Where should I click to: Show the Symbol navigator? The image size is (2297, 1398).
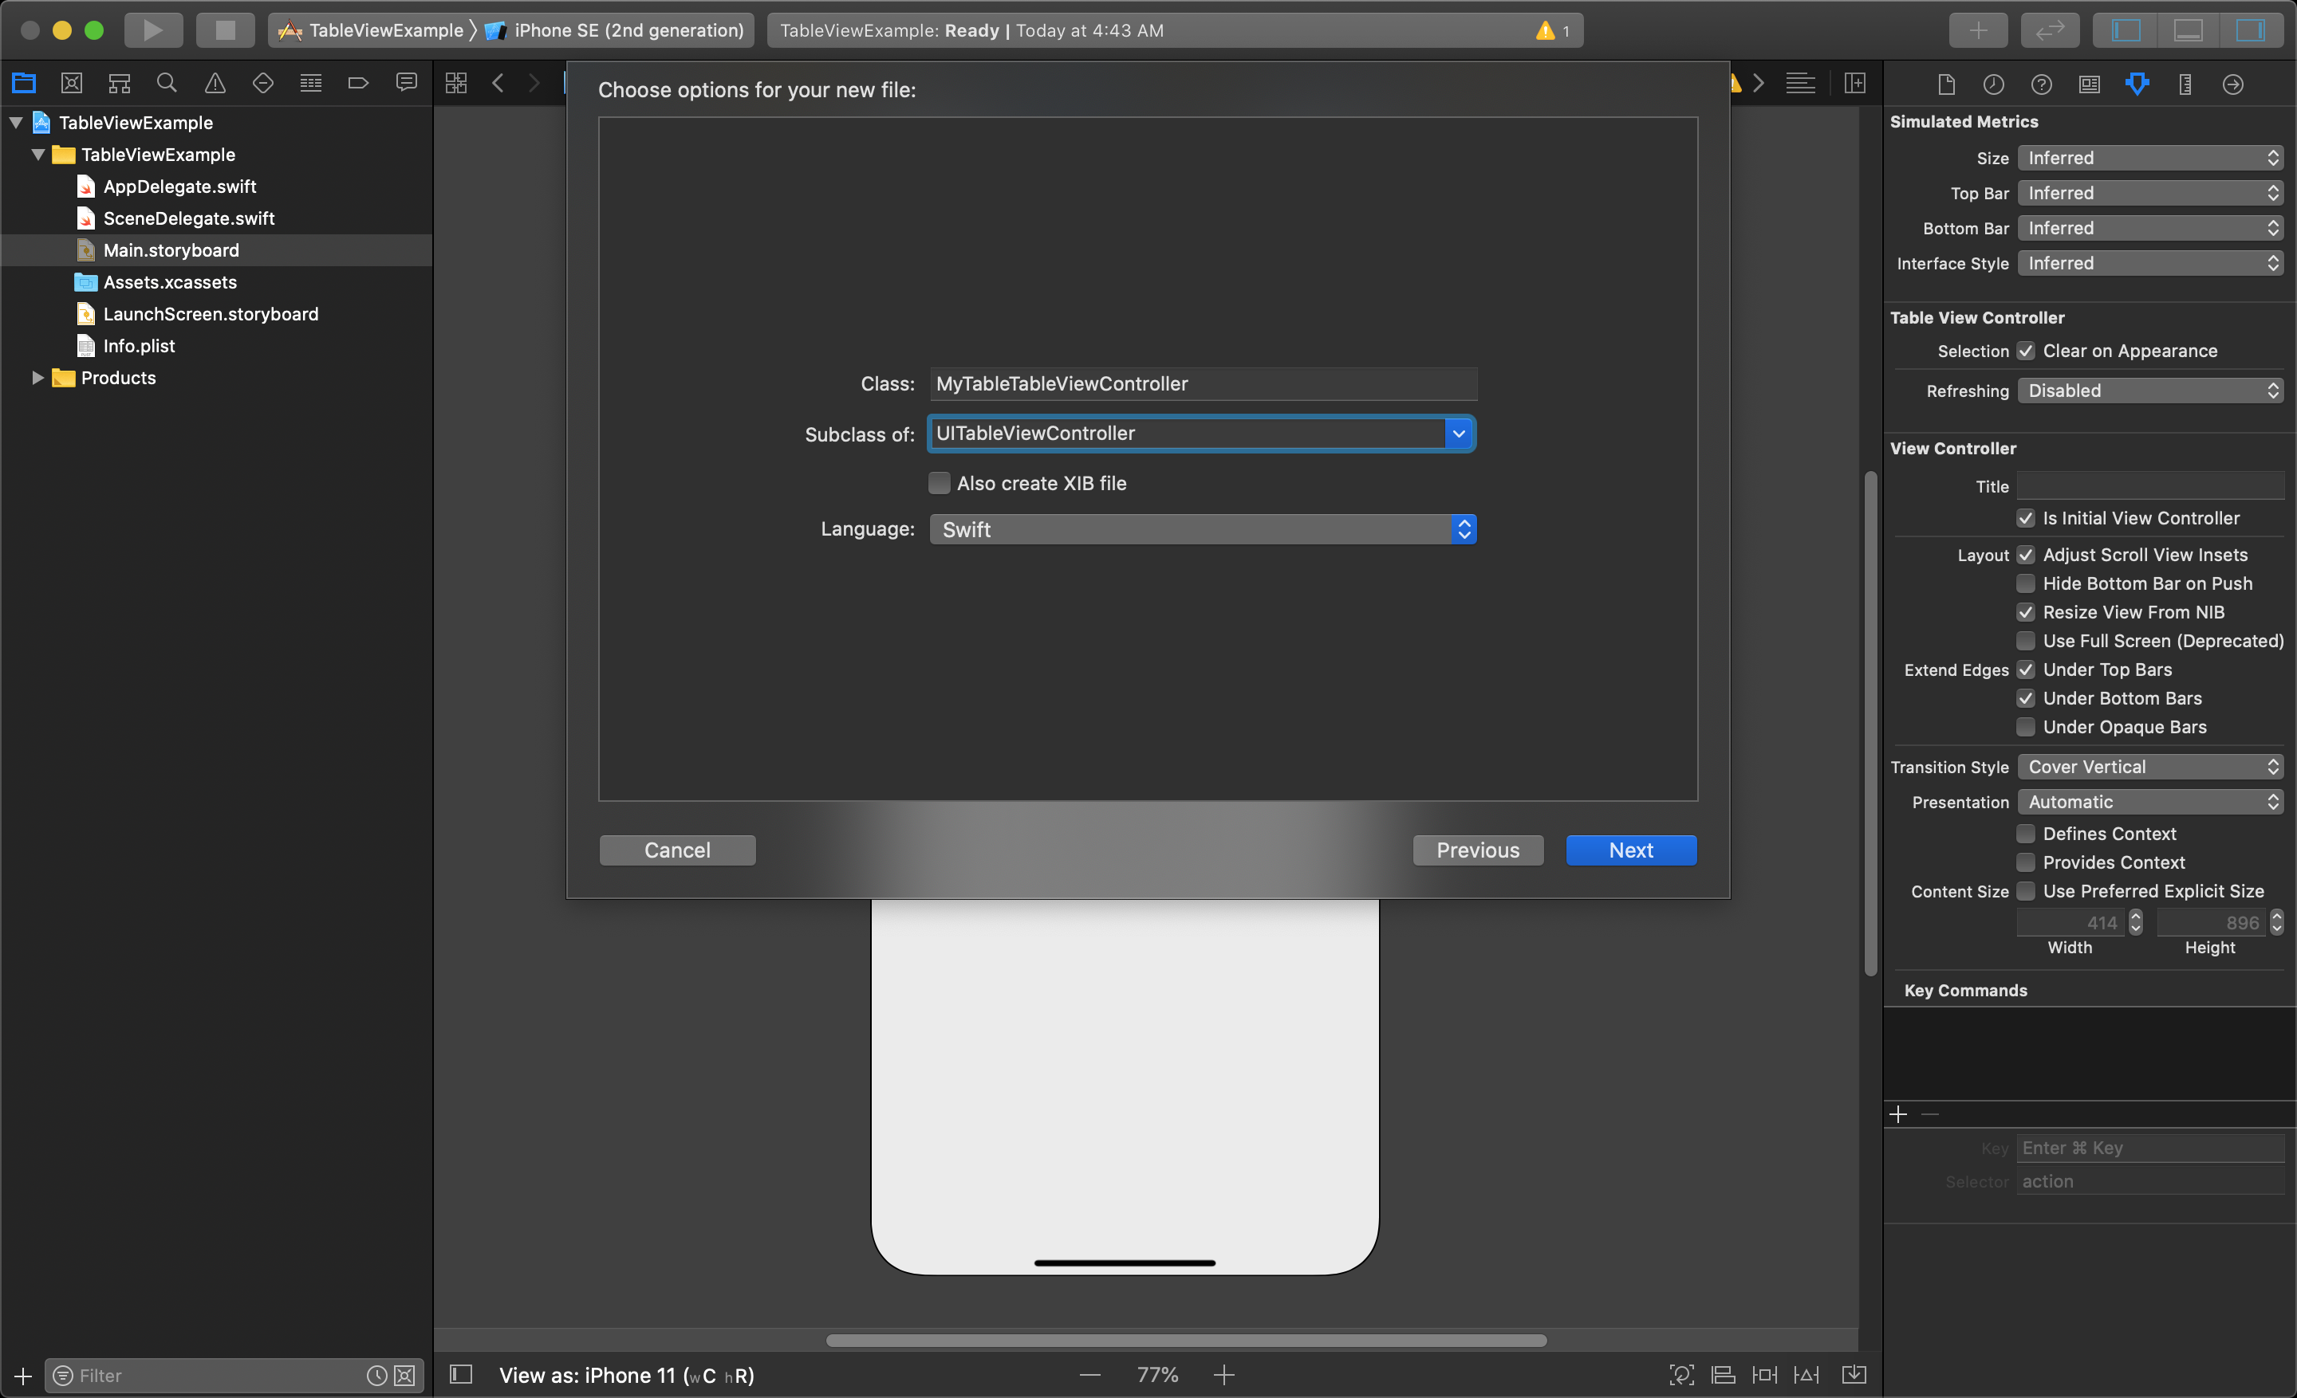tap(120, 83)
